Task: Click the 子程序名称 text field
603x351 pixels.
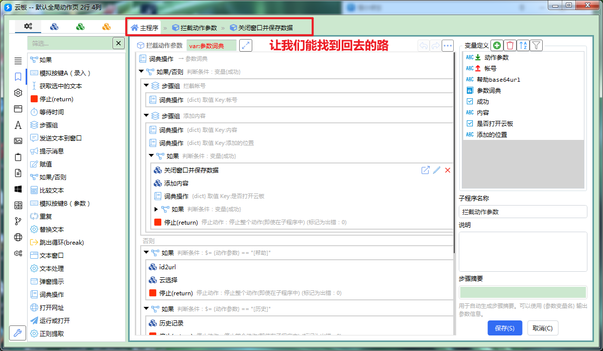Action: point(523,212)
